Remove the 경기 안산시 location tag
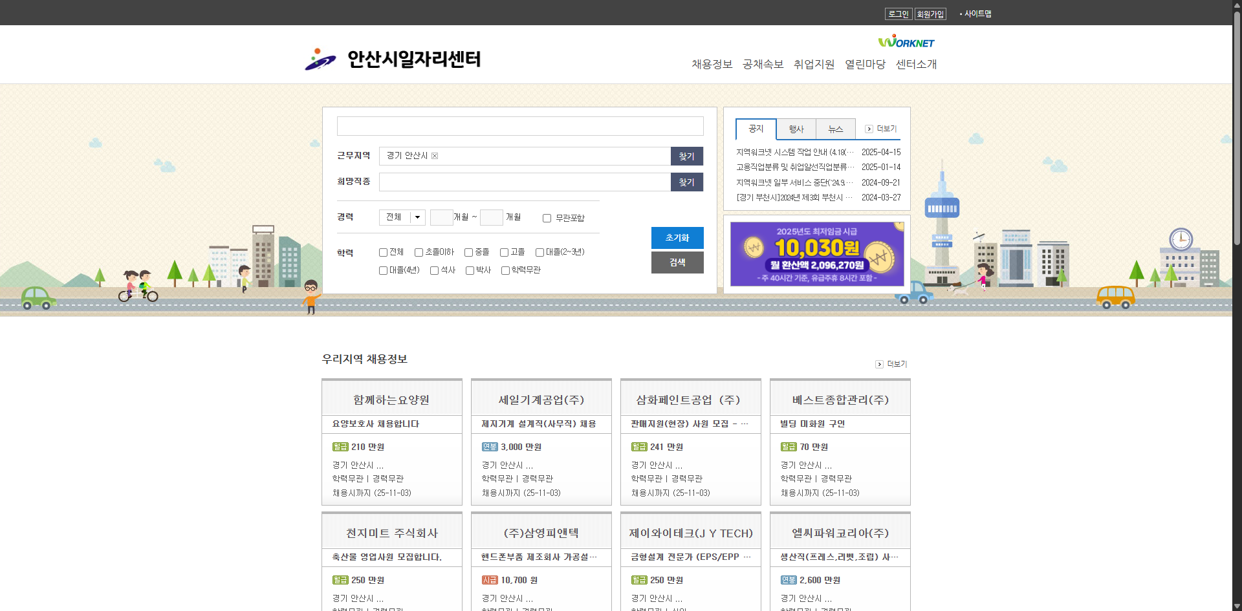The height and width of the screenshot is (611, 1242). tap(435, 156)
